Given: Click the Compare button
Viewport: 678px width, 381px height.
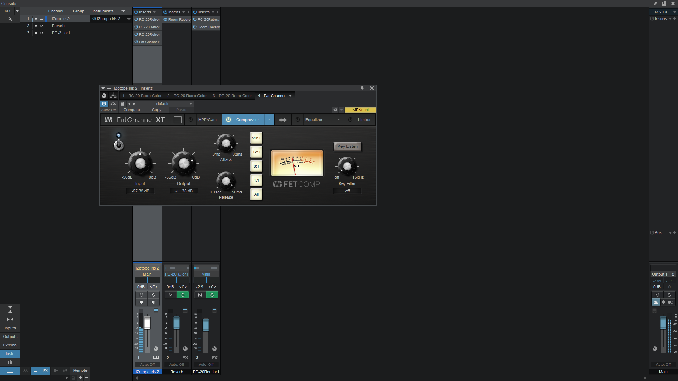Looking at the screenshot, I should [131, 110].
